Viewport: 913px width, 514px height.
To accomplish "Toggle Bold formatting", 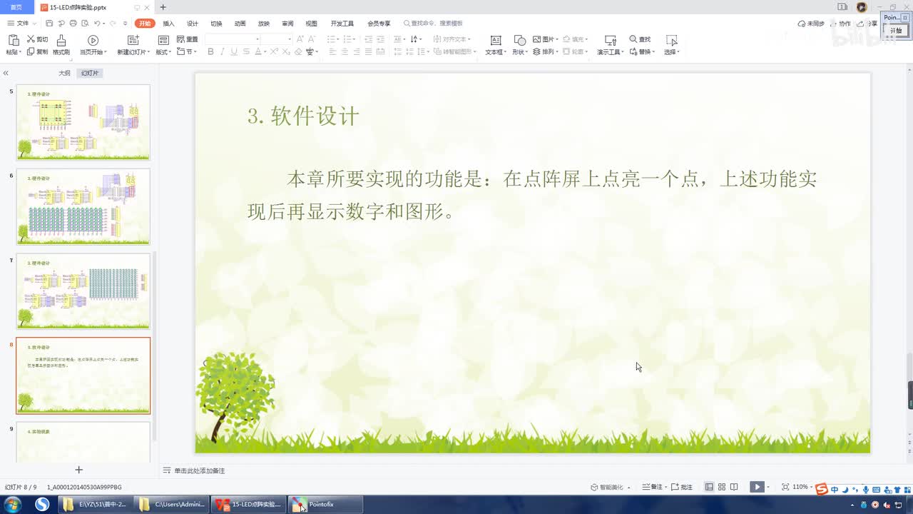I will (x=210, y=51).
